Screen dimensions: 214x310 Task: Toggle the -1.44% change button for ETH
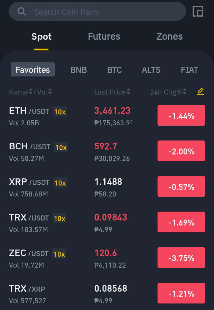[181, 116]
